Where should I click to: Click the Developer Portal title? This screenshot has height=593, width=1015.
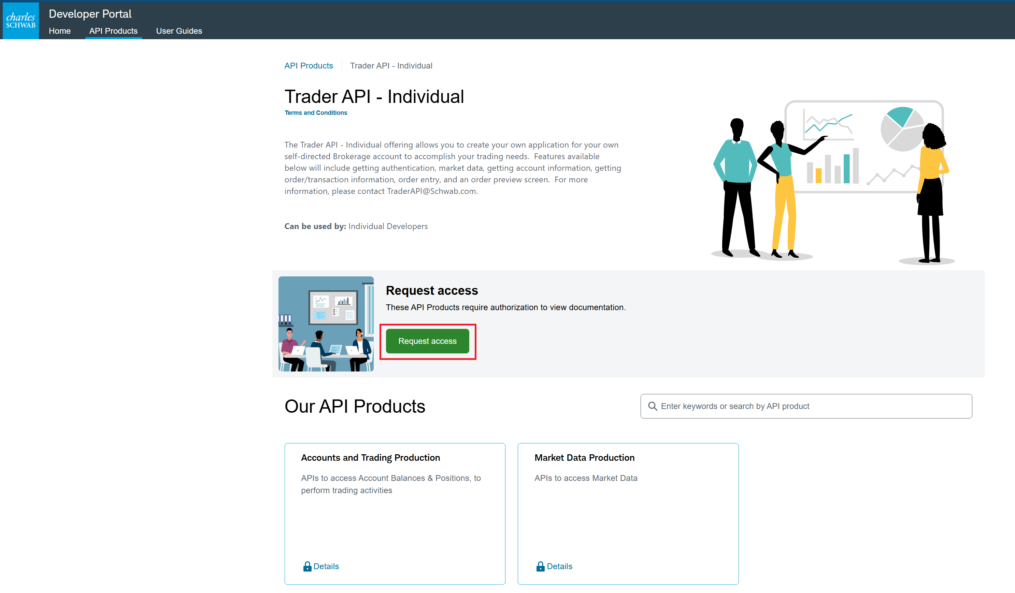(x=90, y=14)
